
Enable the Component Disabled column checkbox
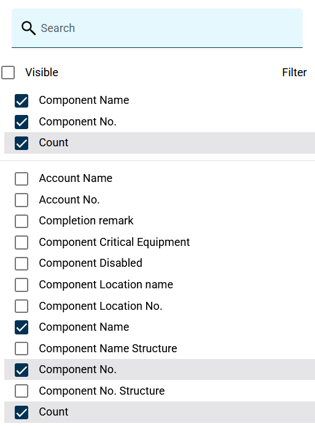tap(21, 264)
